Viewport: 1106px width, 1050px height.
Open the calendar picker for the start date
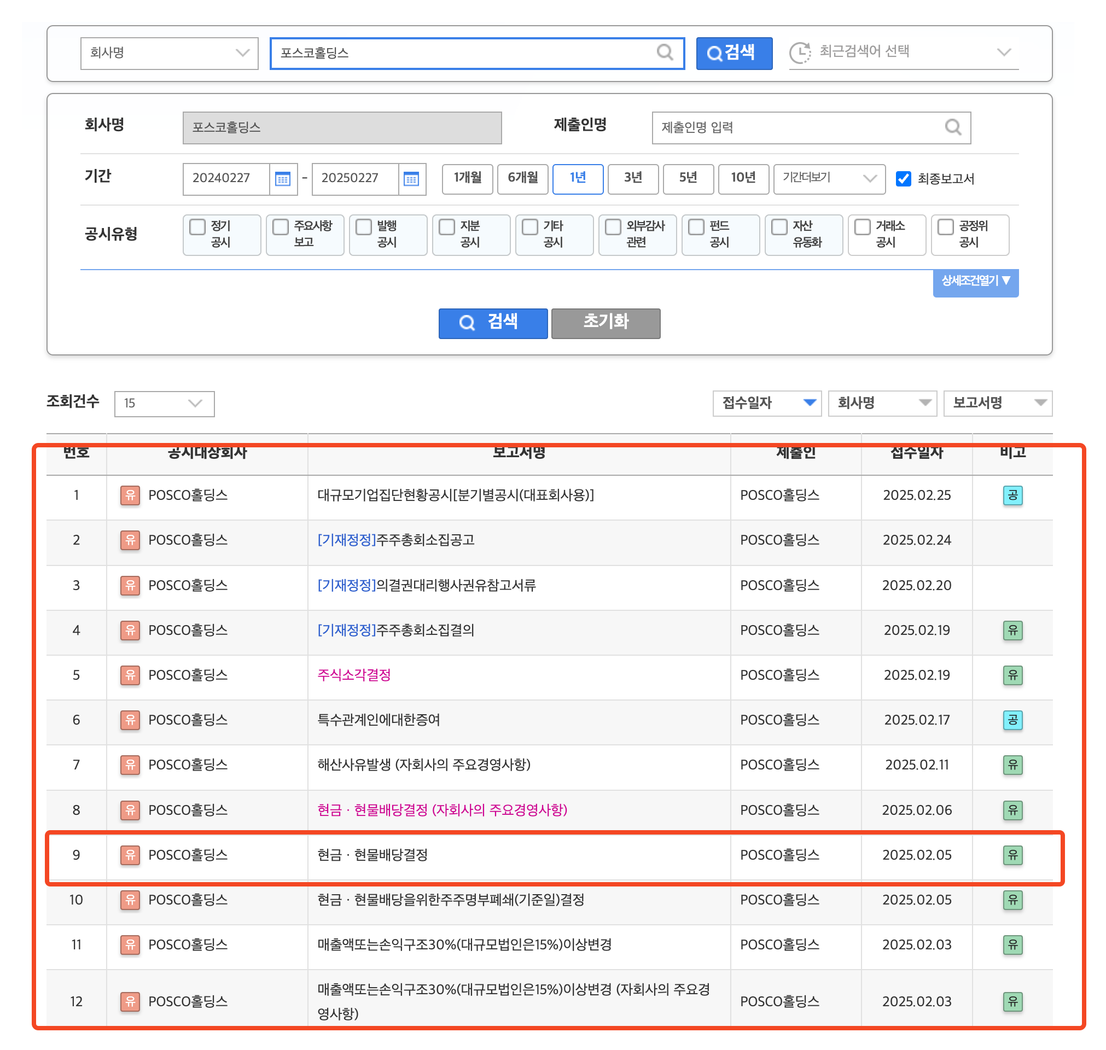pos(283,179)
